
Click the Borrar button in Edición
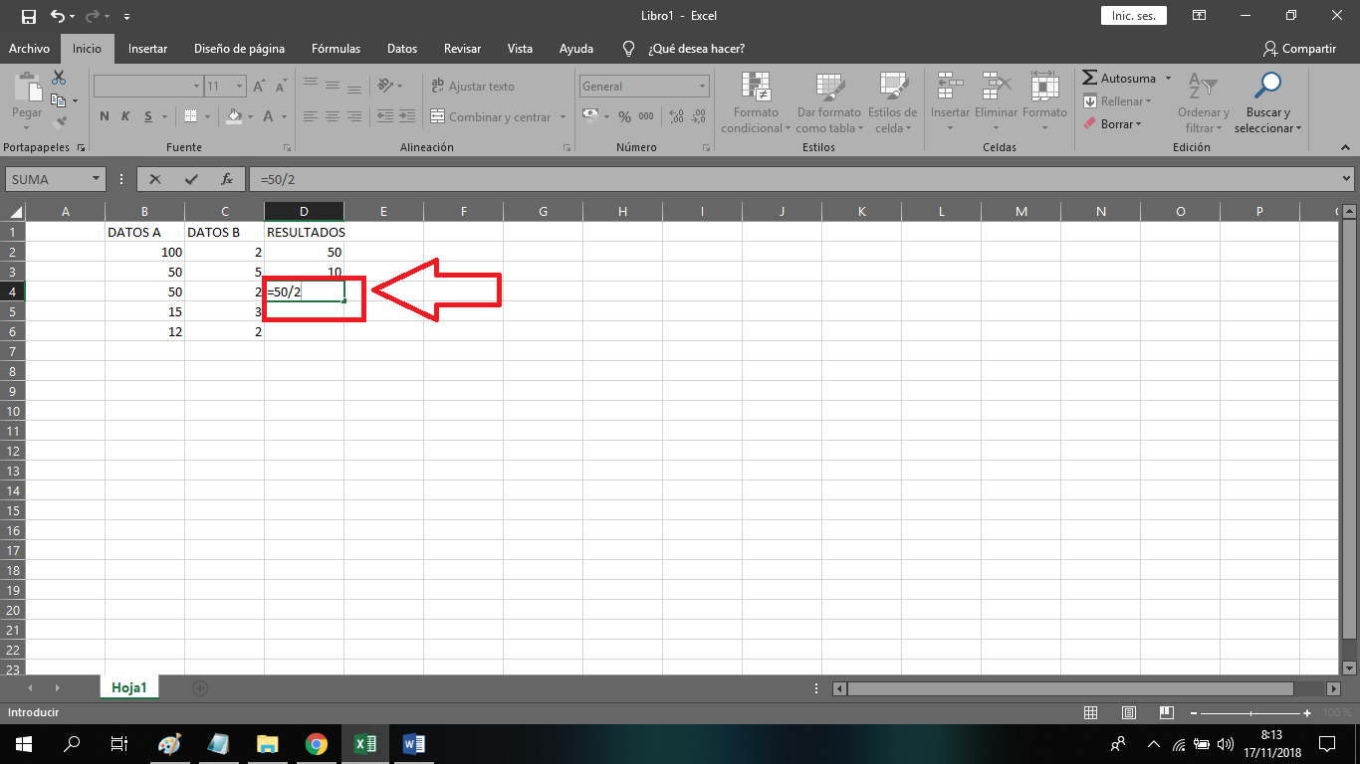click(1112, 124)
